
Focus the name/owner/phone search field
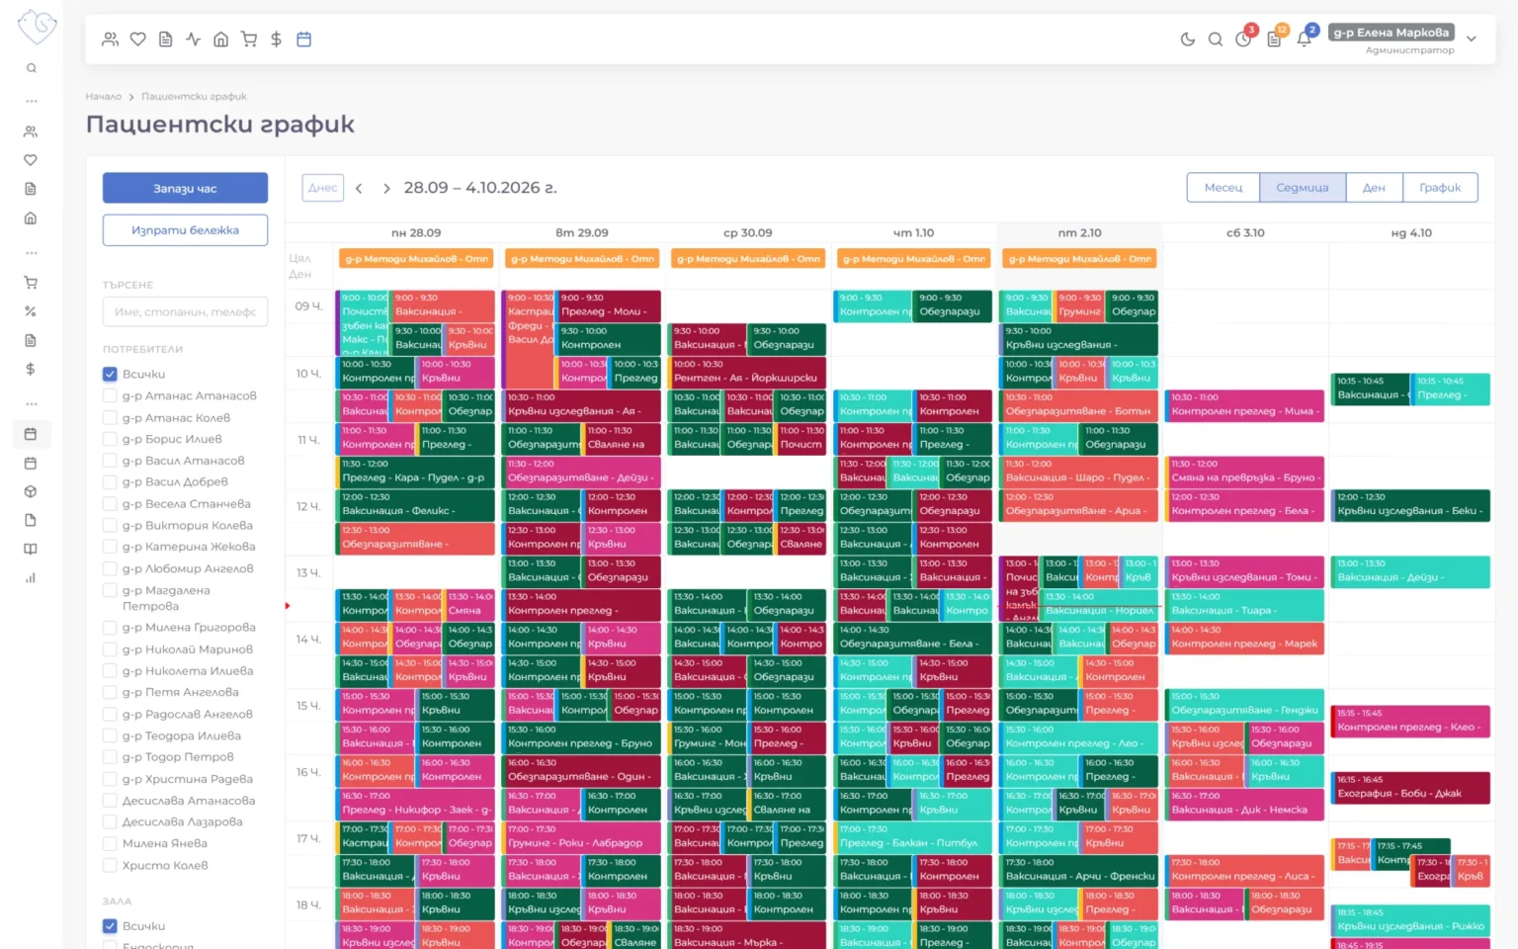point(185,311)
